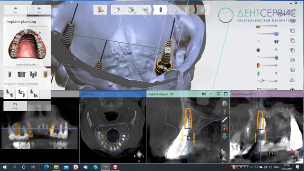Open the active implant workflow step

(x=160, y=9)
